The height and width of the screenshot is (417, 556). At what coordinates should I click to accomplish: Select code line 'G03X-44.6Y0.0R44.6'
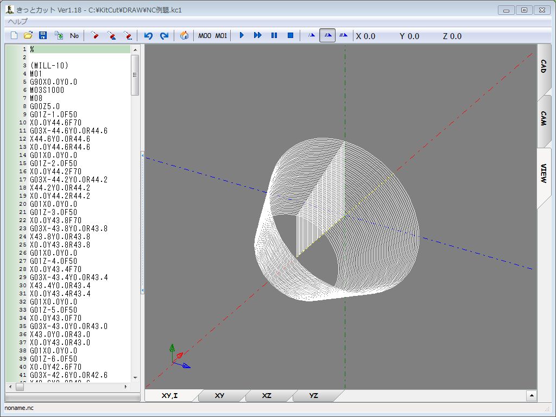click(68, 131)
